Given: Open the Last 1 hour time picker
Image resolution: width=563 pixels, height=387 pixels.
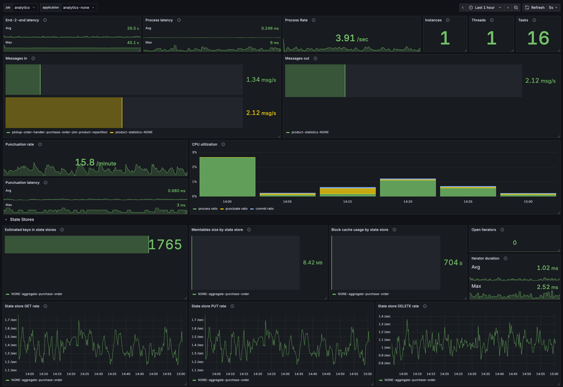Looking at the screenshot, I should (x=485, y=8).
